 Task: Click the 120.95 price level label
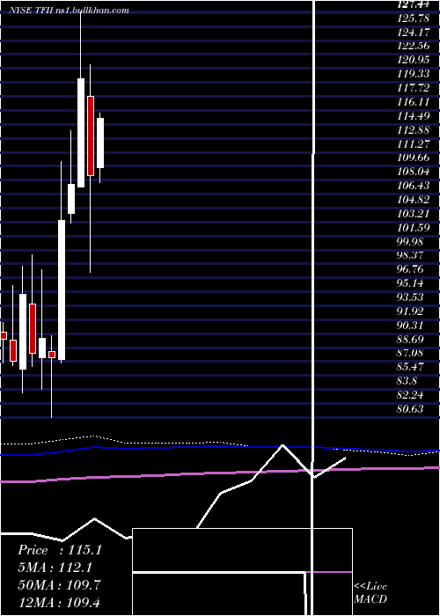coord(414,60)
